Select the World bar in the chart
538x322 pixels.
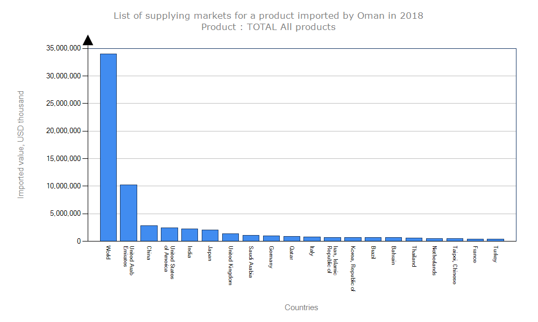coord(108,148)
